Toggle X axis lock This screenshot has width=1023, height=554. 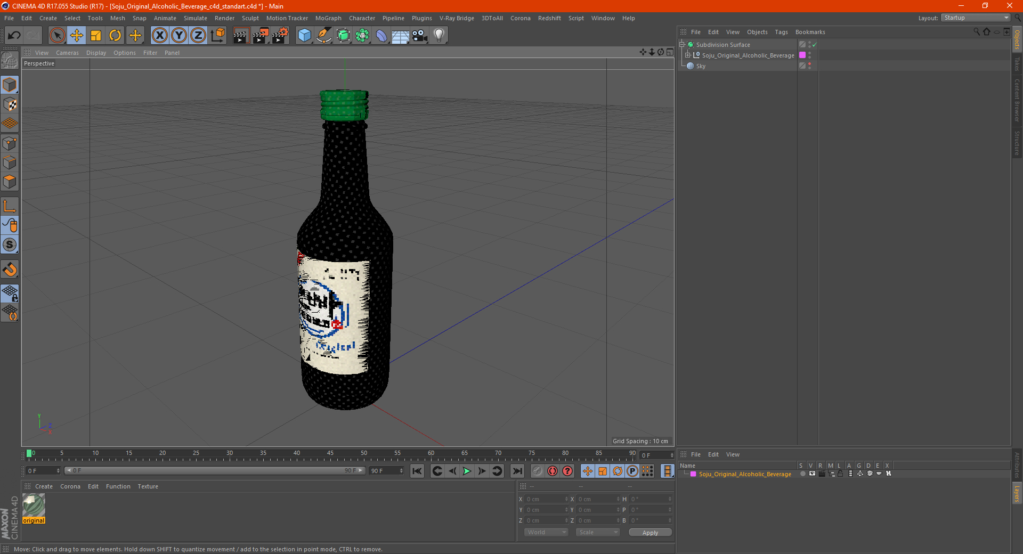coord(159,36)
